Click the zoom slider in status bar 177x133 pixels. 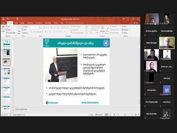[127, 115]
